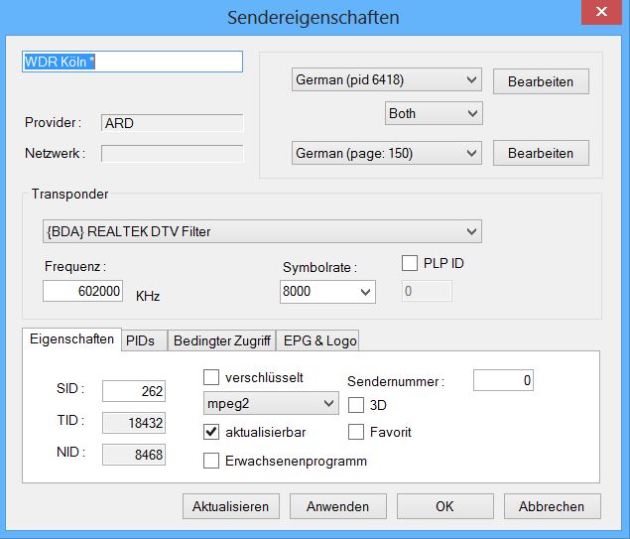Toggle the Erwachsenenprogramm checkbox
Image resolution: width=630 pixels, height=539 pixels.
point(211,461)
